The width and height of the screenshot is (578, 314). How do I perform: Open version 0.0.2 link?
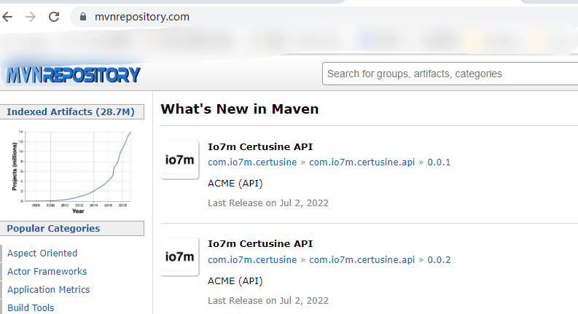[x=439, y=260]
